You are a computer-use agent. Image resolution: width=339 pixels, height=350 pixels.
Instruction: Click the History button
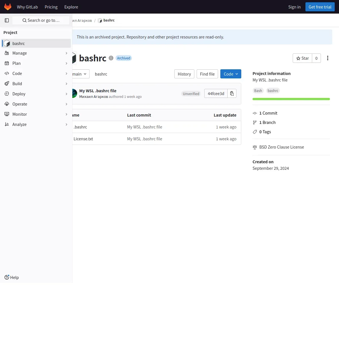184,74
